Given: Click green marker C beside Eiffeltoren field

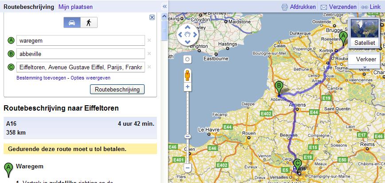Looking at the screenshot, I should point(11,67).
